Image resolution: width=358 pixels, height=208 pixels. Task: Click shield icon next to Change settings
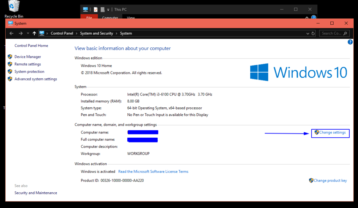click(317, 132)
